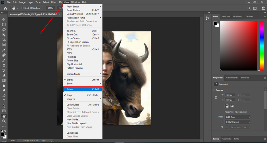Collapse the Canvas section
Image resolution: width=267 pixels, height=143 pixels.
click(x=214, y=90)
